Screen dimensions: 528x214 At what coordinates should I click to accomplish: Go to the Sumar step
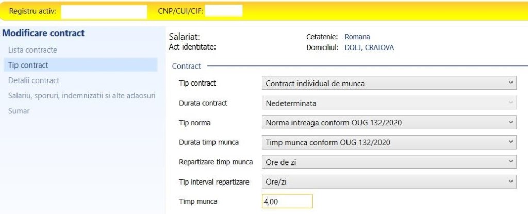point(19,111)
